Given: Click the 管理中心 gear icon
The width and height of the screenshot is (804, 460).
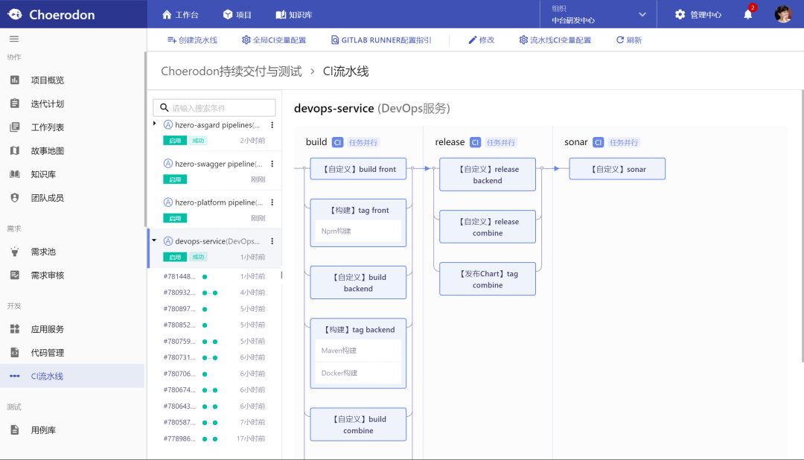Looking at the screenshot, I should (680, 15).
